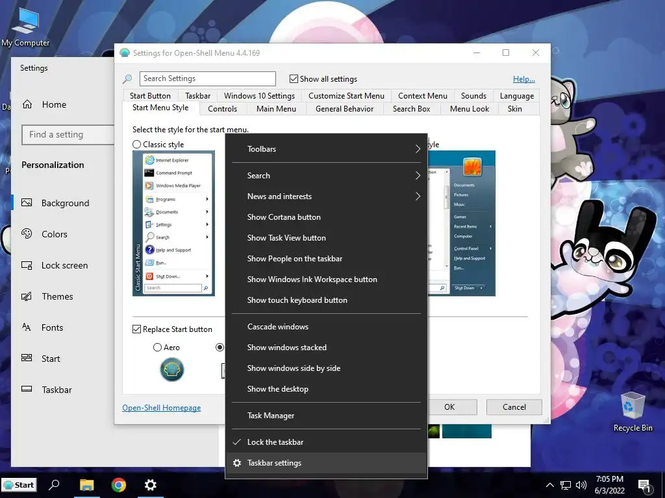Click the Find a setting search box
The height and width of the screenshot is (498, 665).
coord(68,135)
